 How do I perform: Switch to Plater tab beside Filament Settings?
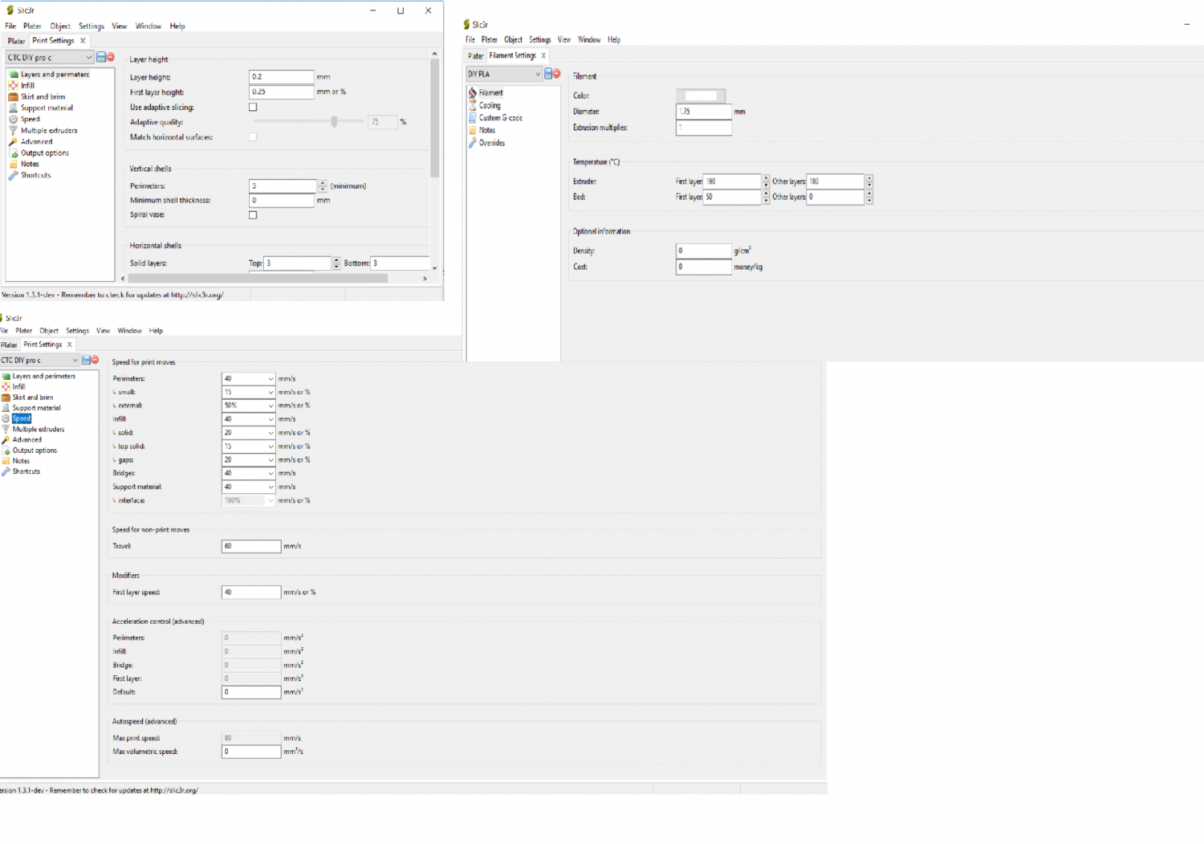click(x=476, y=56)
